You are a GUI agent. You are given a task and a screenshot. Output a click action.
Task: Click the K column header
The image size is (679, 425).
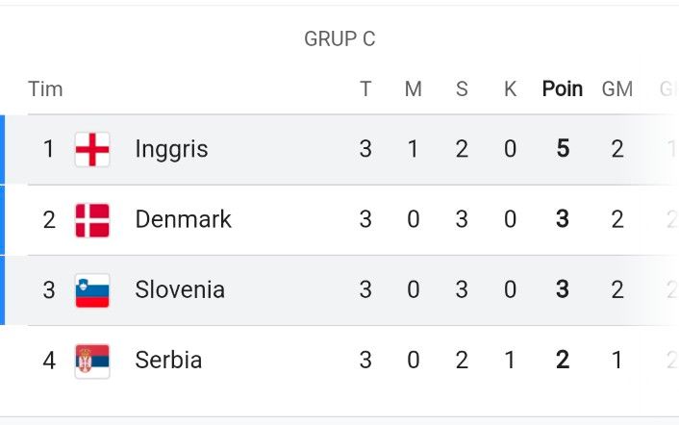[510, 89]
